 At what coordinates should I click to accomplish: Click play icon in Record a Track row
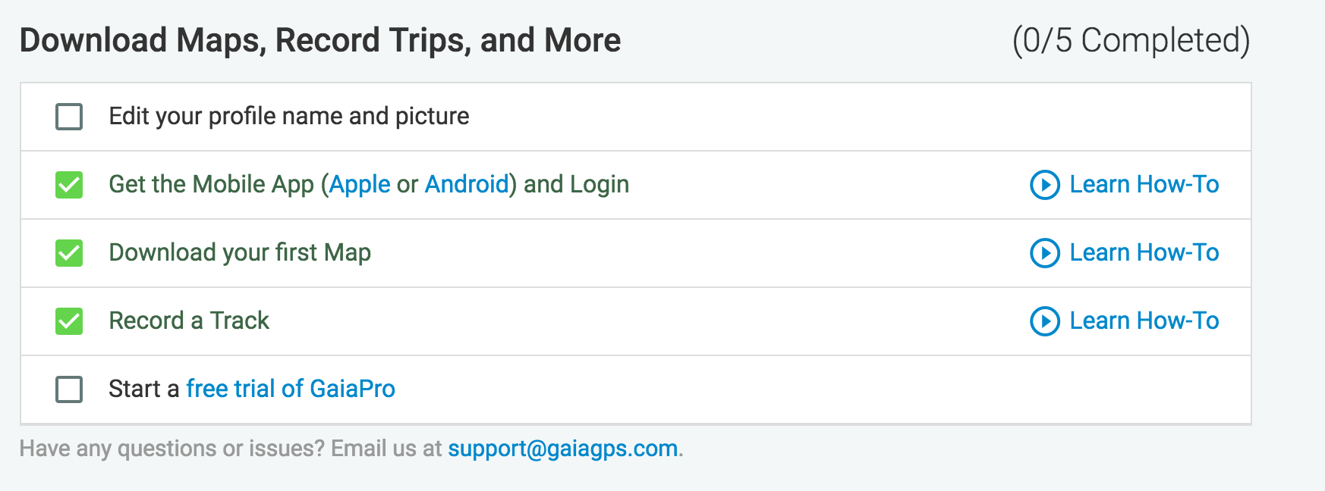[x=1044, y=321]
